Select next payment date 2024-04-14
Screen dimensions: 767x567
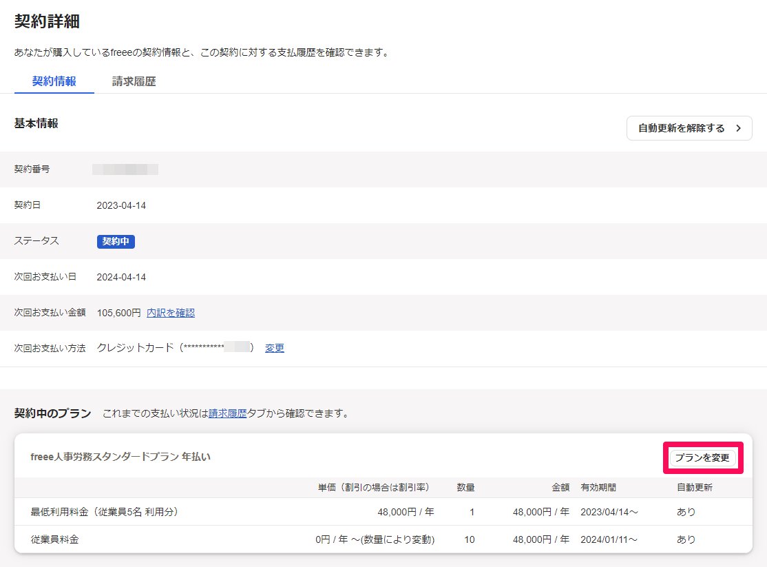[121, 277]
